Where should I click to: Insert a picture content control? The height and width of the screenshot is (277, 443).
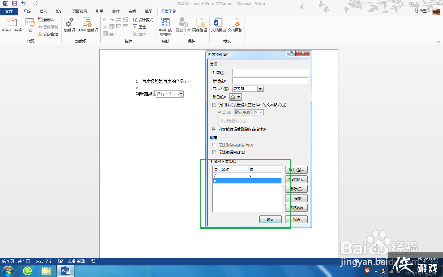(119, 20)
